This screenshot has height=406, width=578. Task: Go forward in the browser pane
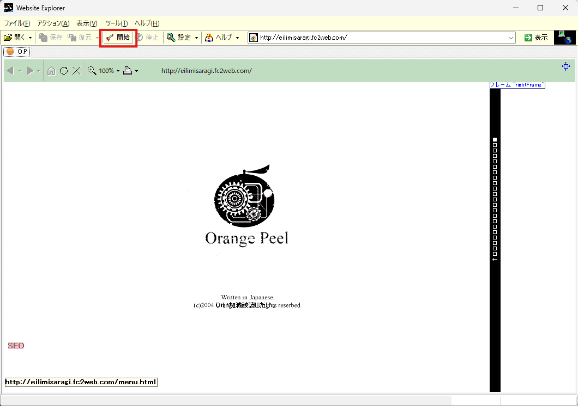click(x=30, y=71)
